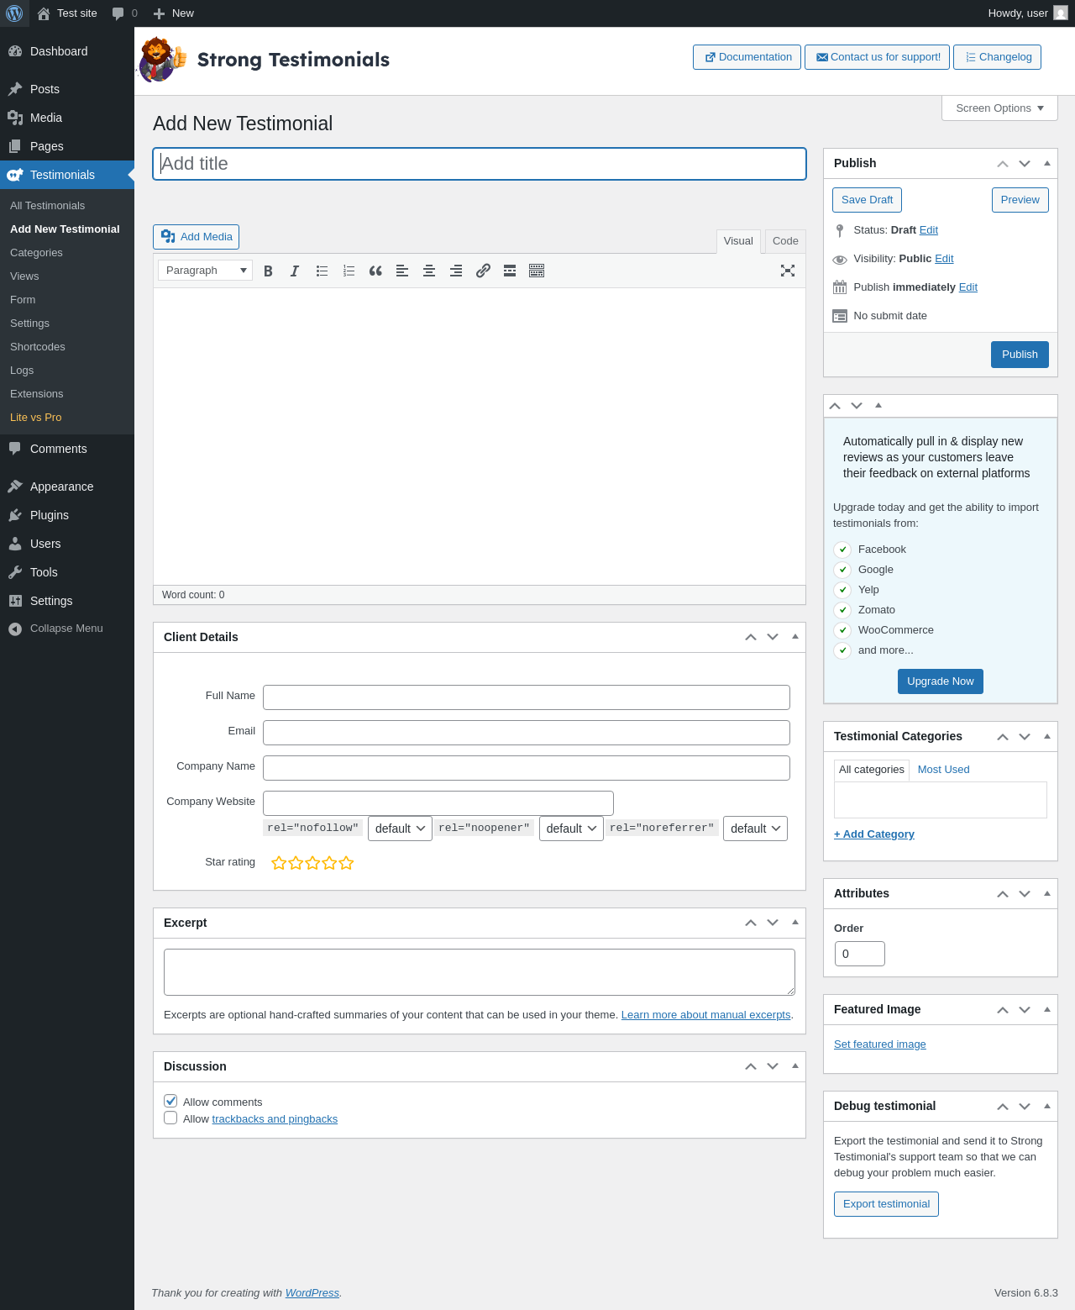Screen dimensions: 1075x1310
Task: Enable Allow trackbacks and pingbacks
Action: click(170, 1118)
